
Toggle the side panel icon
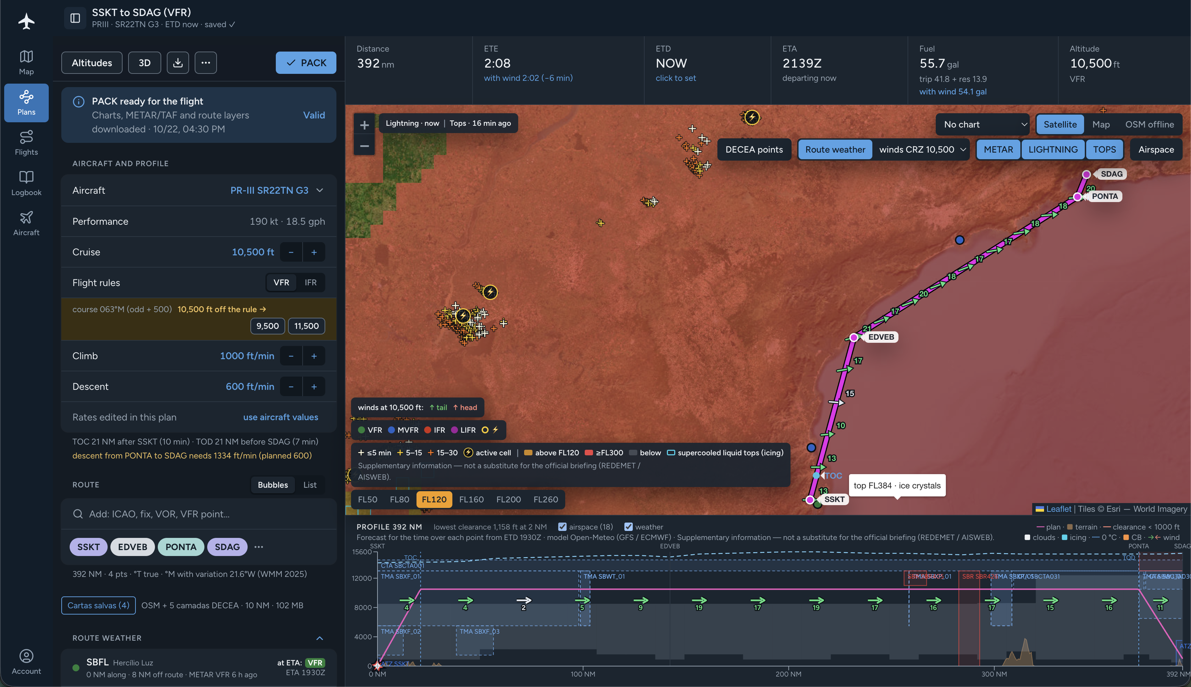click(75, 18)
